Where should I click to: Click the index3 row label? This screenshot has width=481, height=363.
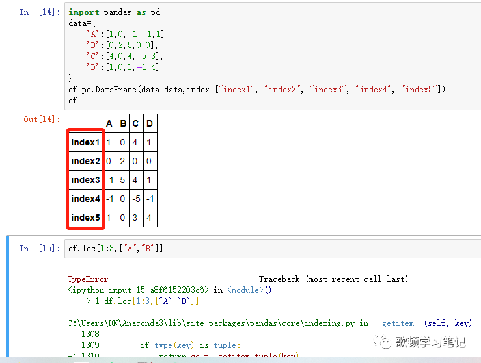[85, 180]
